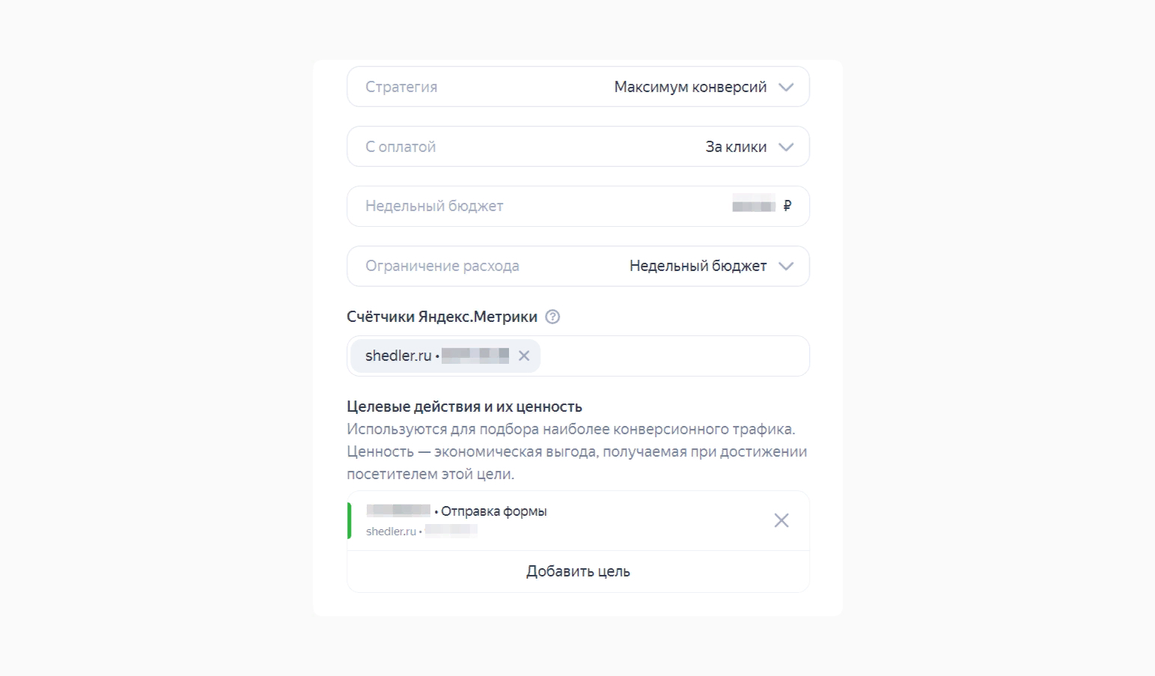Click the Стратегия field label
The width and height of the screenshot is (1155, 676).
pyautogui.click(x=401, y=87)
